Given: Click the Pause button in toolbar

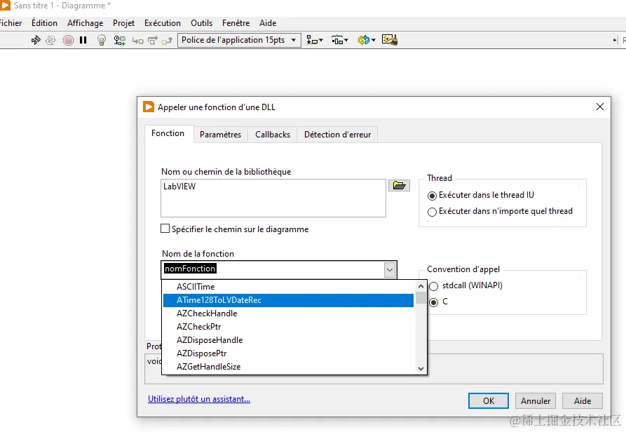Looking at the screenshot, I should pyautogui.click(x=83, y=40).
